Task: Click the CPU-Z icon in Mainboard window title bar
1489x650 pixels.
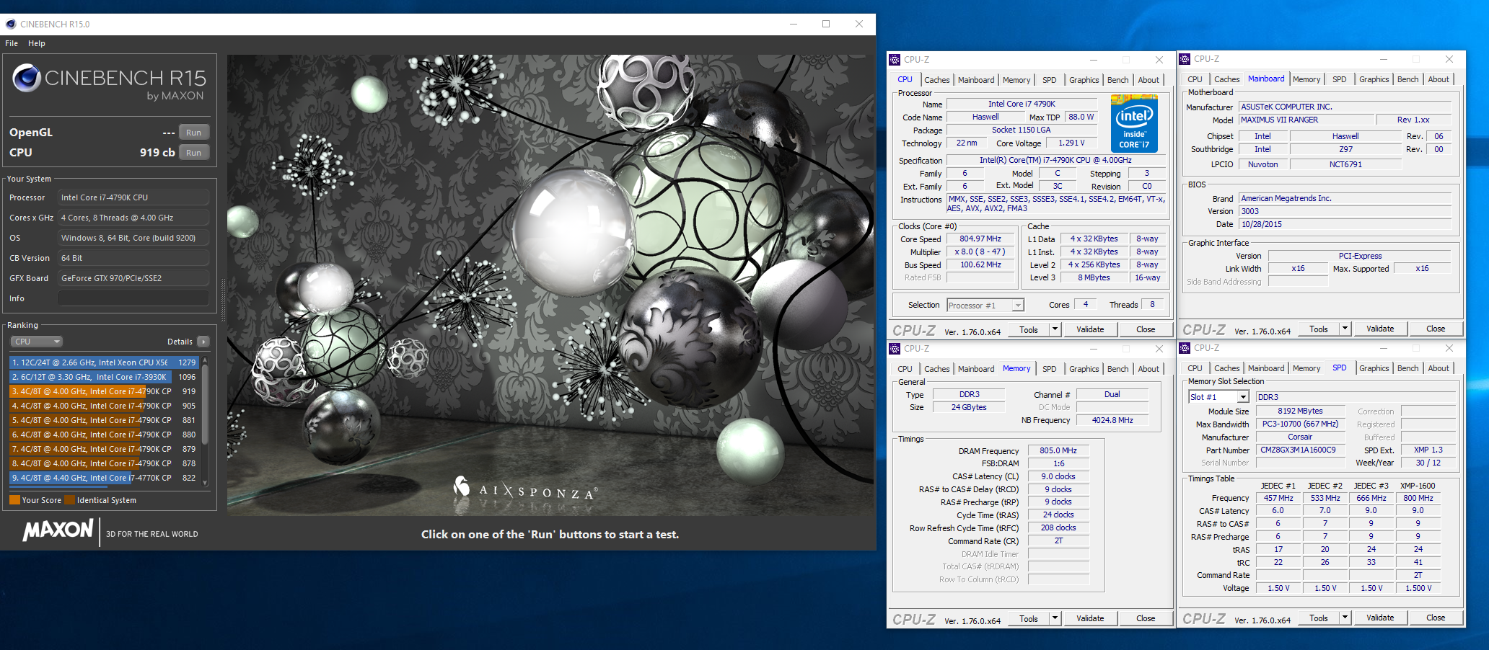Action: click(1185, 59)
